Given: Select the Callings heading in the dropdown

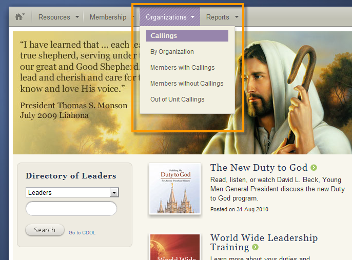Looking at the screenshot, I should [x=187, y=36].
